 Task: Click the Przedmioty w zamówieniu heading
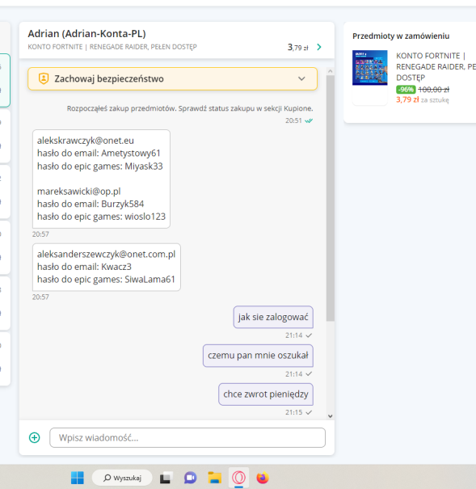[401, 36]
